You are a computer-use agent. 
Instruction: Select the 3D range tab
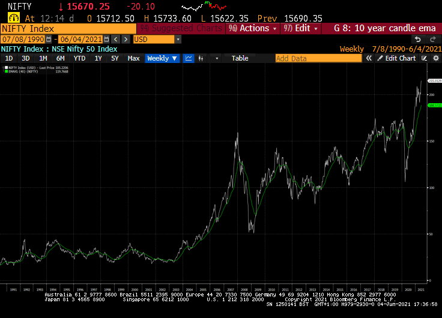point(26,58)
